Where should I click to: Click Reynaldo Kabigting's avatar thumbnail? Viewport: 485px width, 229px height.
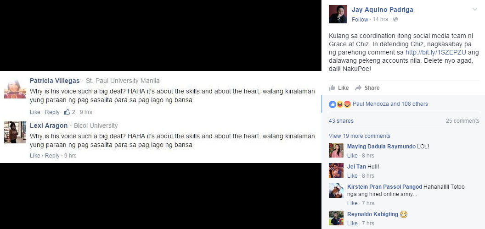pyautogui.click(x=336, y=218)
